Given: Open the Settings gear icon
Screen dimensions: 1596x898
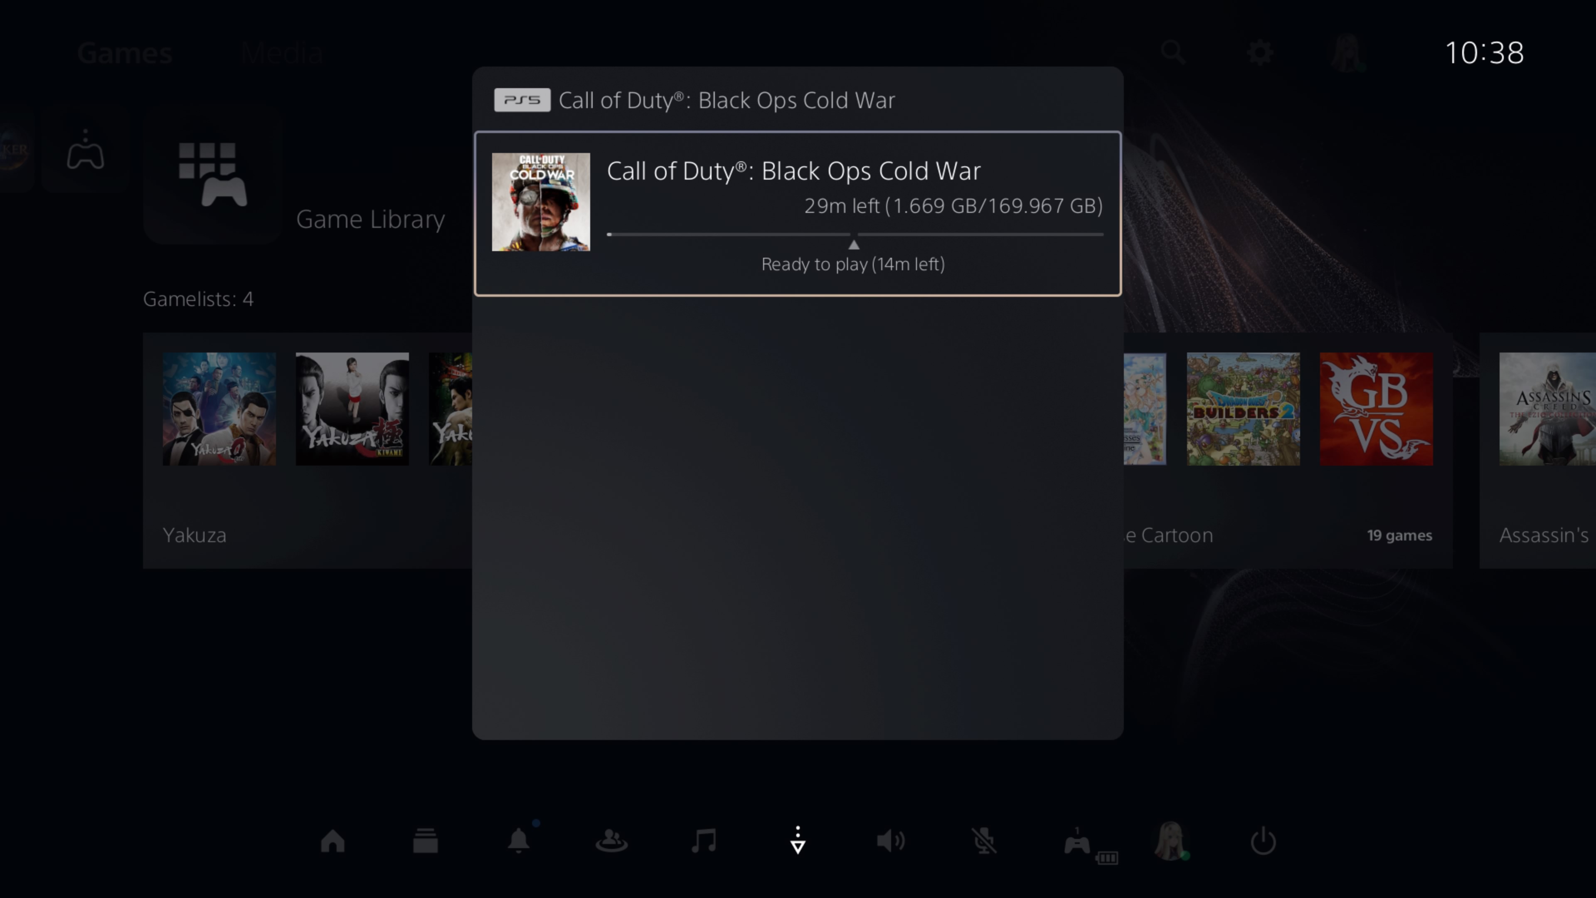Looking at the screenshot, I should (x=1260, y=53).
